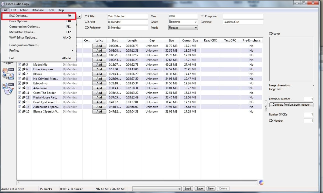Click the music note icon of track 10

click(x=24, y=88)
